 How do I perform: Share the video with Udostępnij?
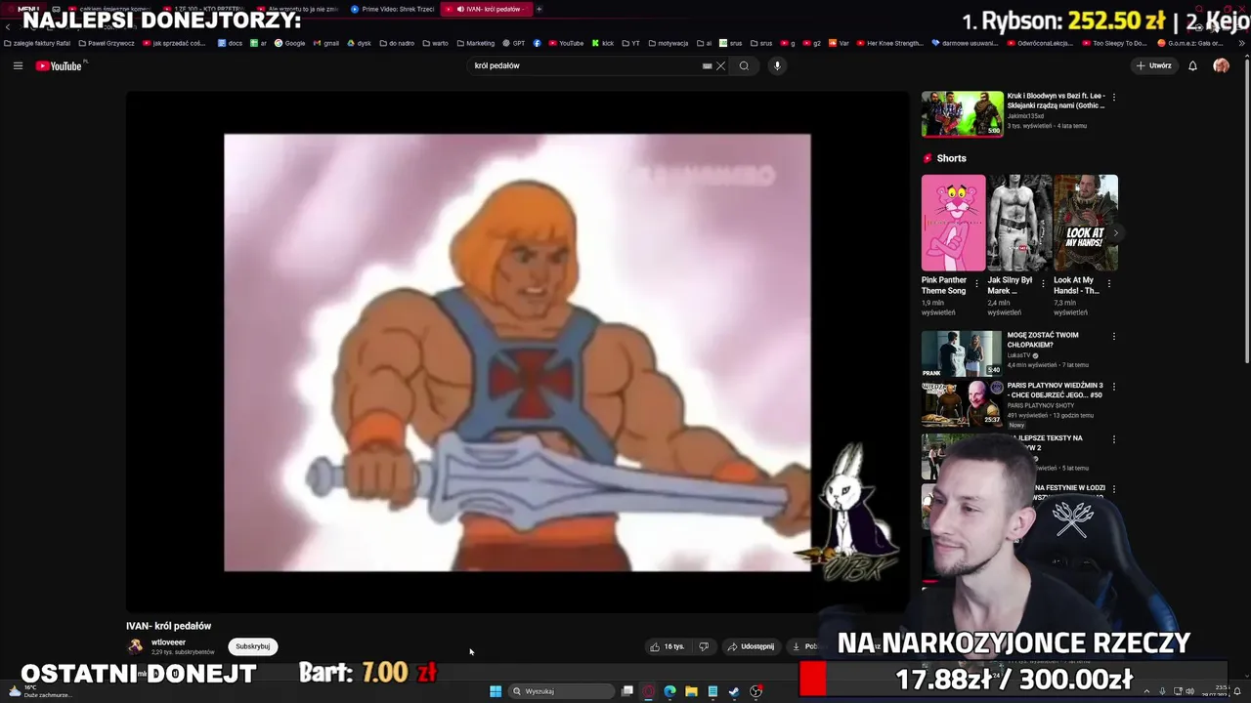751,646
